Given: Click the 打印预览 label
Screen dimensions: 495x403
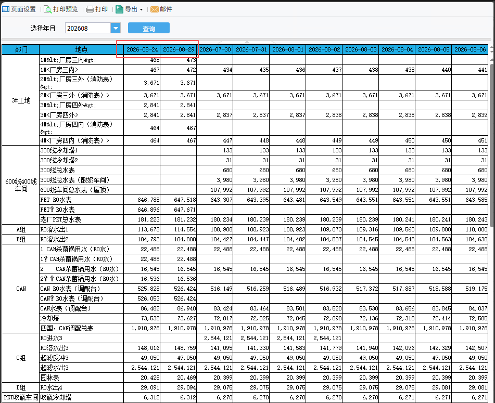Looking at the screenshot, I should 66,9.
